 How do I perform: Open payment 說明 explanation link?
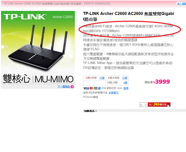[x=126, y=88]
